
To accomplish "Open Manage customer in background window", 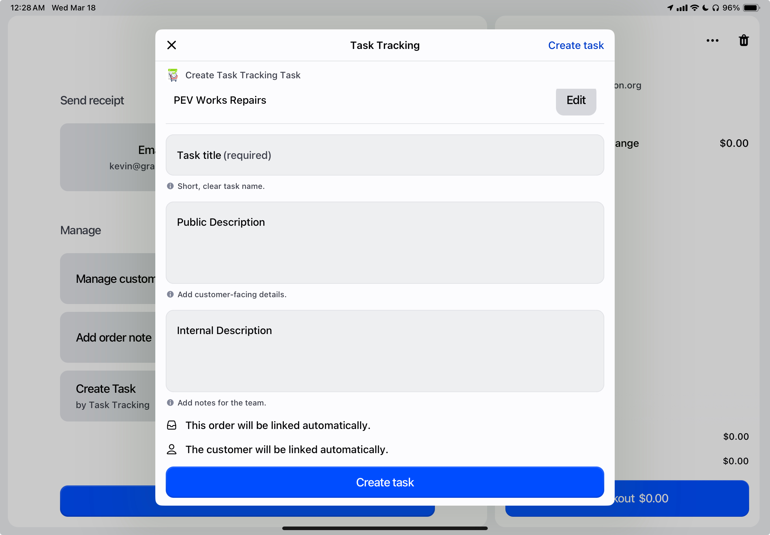I will click(x=108, y=279).
